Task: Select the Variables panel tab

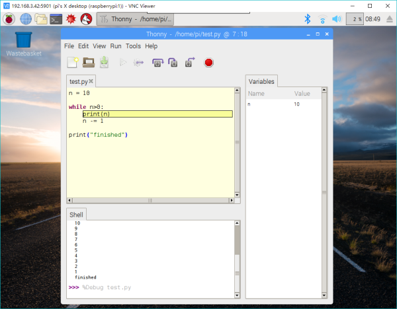Action: [261, 81]
